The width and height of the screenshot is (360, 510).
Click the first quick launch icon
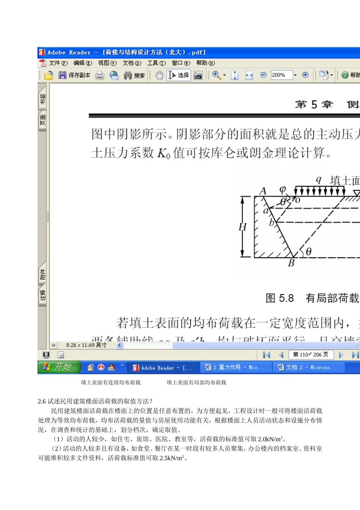[91, 367]
